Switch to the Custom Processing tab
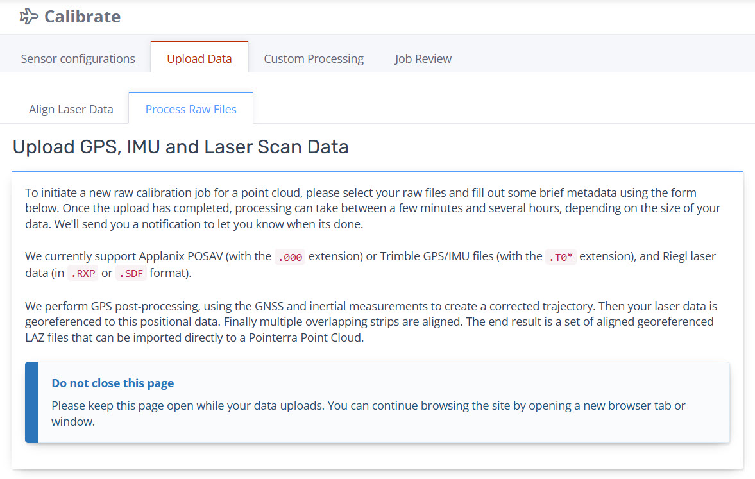The image size is (755, 479). [314, 59]
